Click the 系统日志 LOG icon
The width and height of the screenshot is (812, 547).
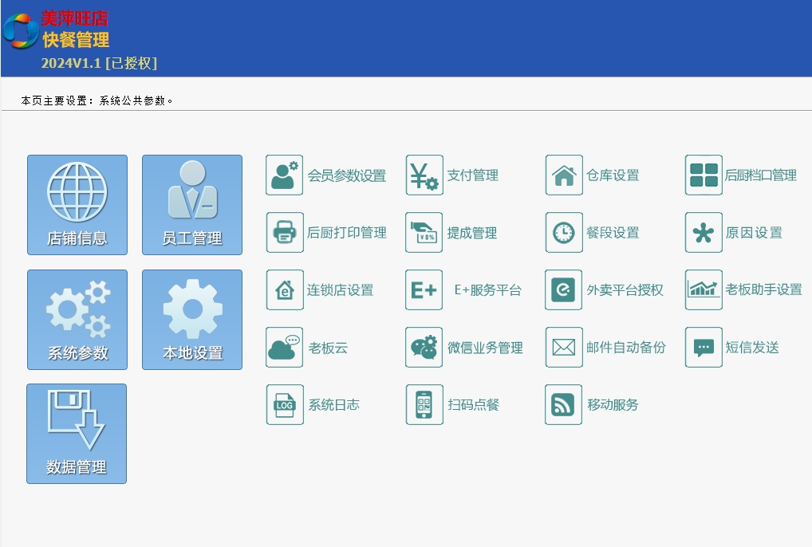(285, 404)
